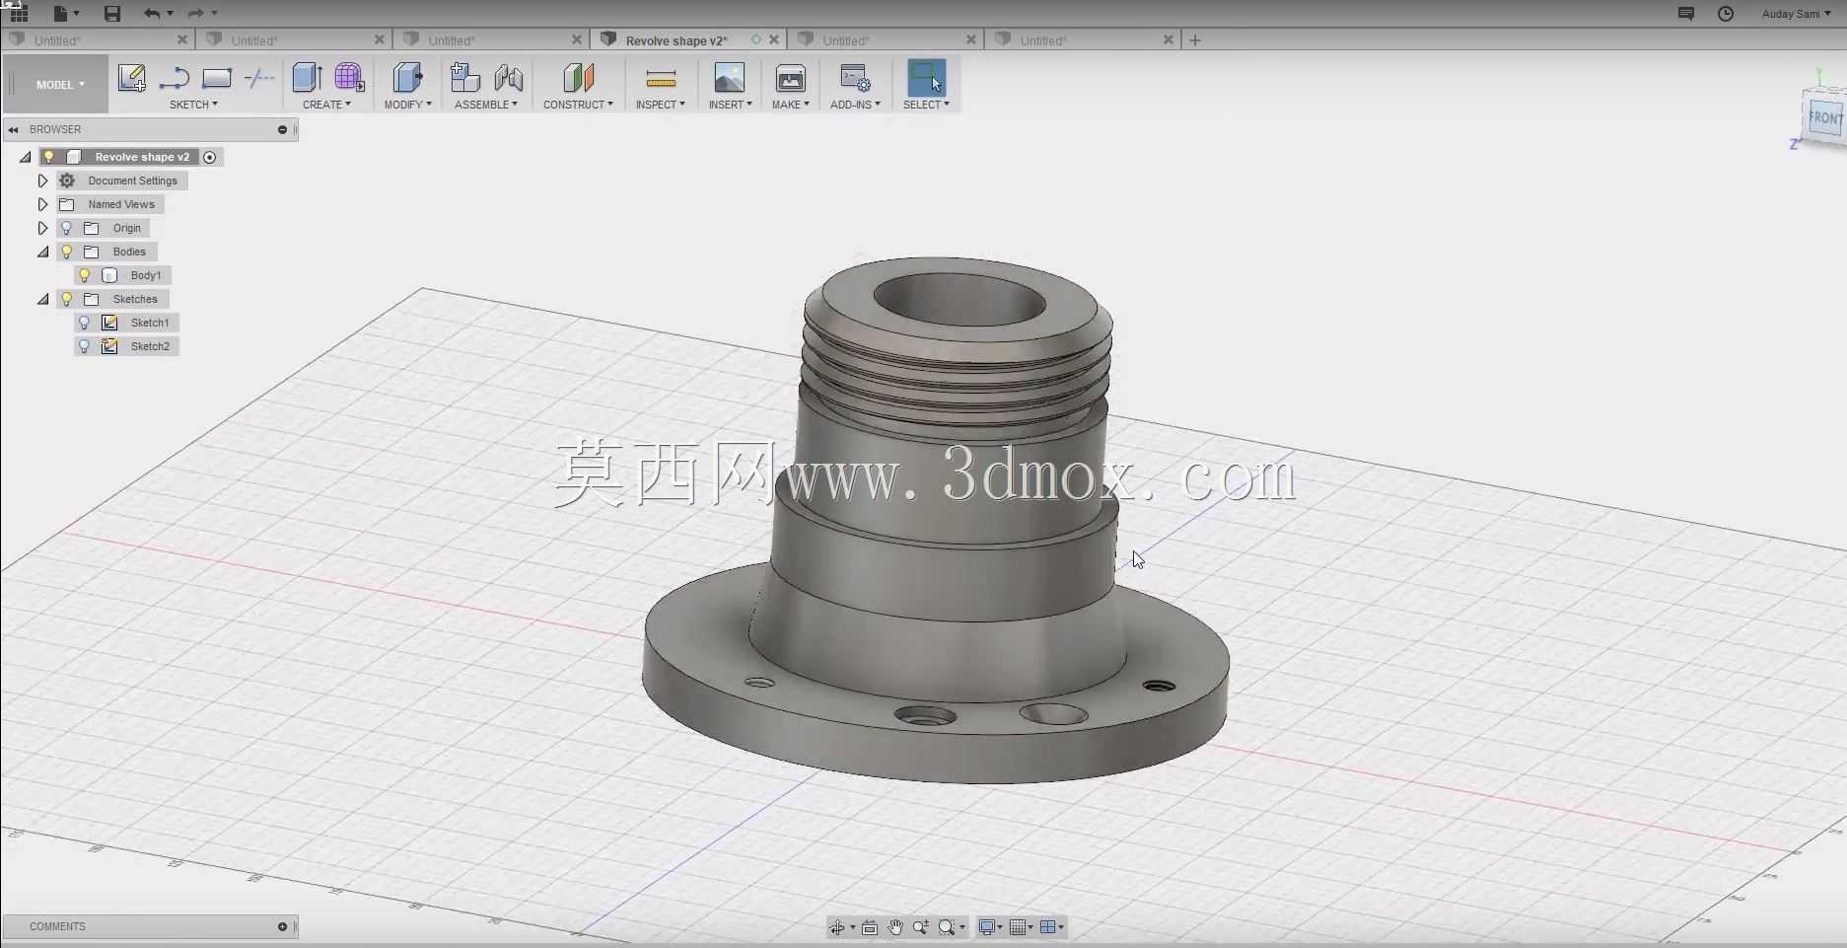Image resolution: width=1847 pixels, height=948 pixels.
Task: Open the CREATE menu
Action: click(x=326, y=105)
